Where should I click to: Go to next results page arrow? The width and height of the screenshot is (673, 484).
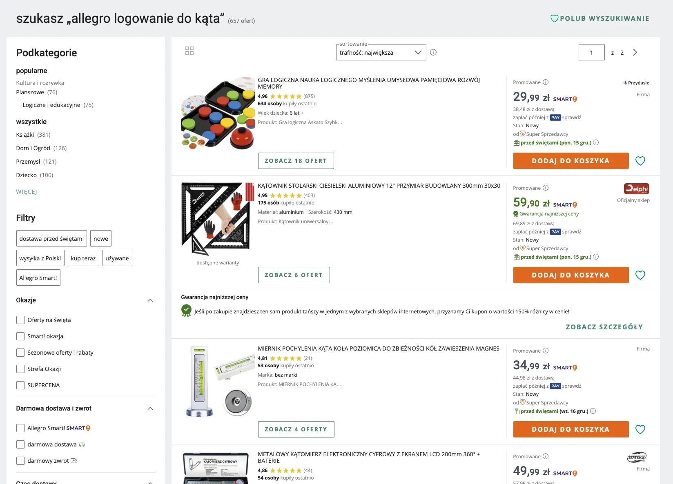(x=635, y=52)
